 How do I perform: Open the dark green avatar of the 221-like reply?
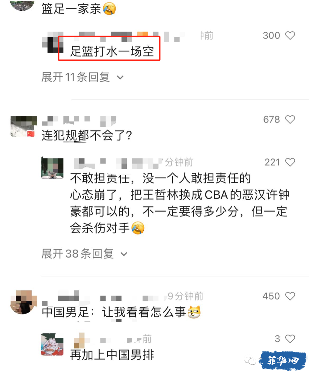pyautogui.click(x=52, y=168)
